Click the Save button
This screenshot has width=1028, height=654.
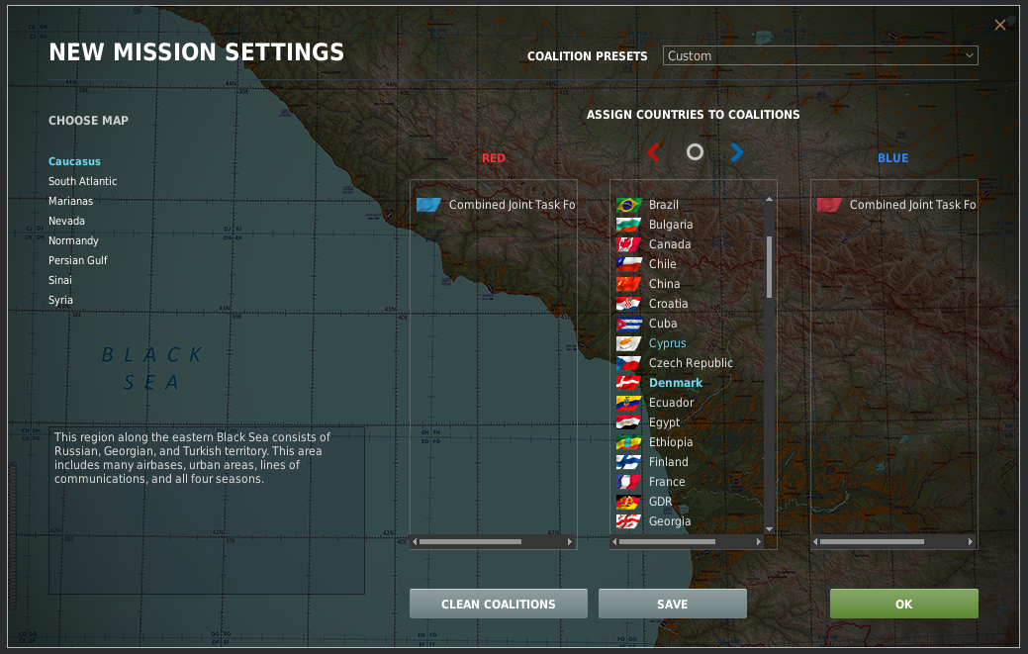(672, 604)
